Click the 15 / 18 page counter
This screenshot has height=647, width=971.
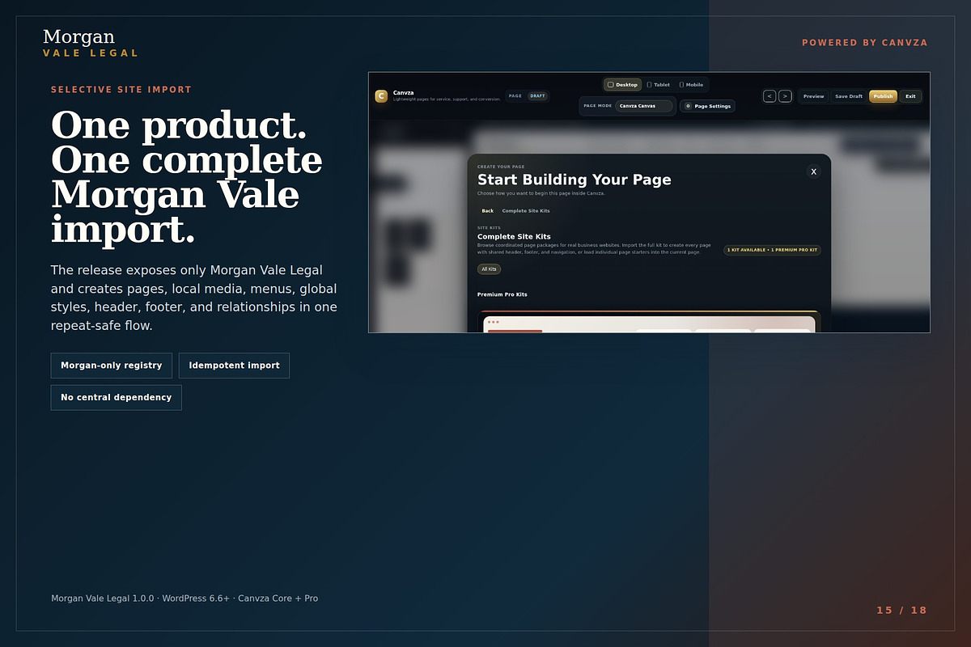point(902,611)
